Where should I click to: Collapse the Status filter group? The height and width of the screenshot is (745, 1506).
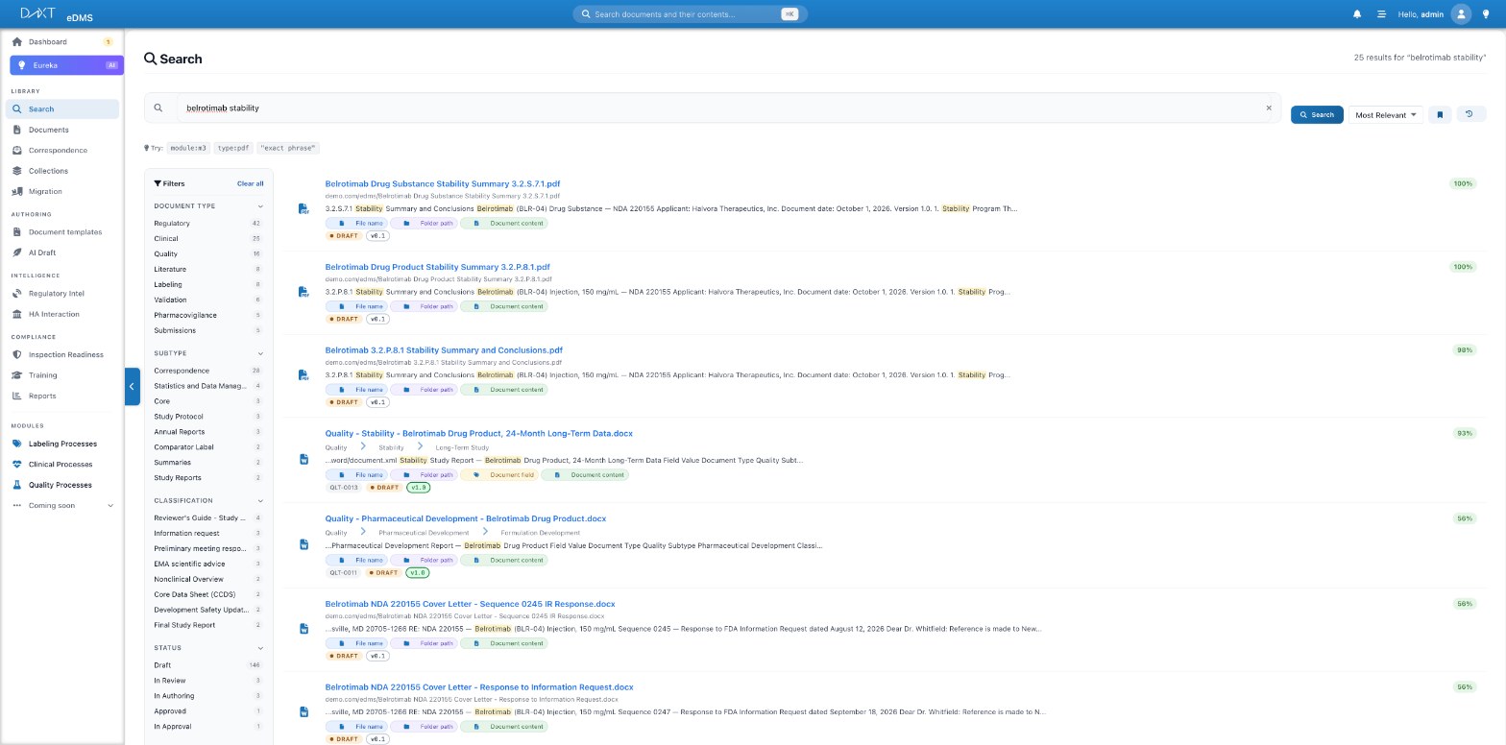coord(260,648)
